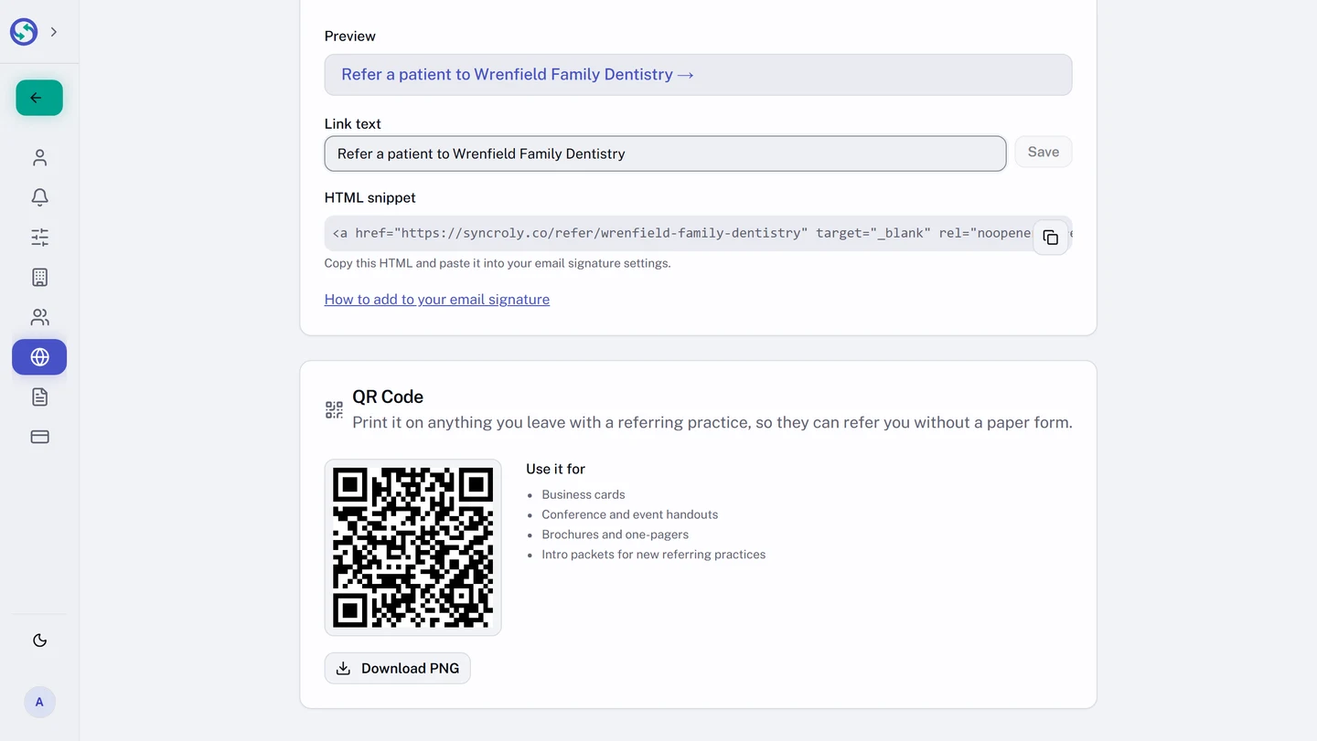Open the account avatar labeled A
The width and height of the screenshot is (1317, 741).
[x=39, y=703]
